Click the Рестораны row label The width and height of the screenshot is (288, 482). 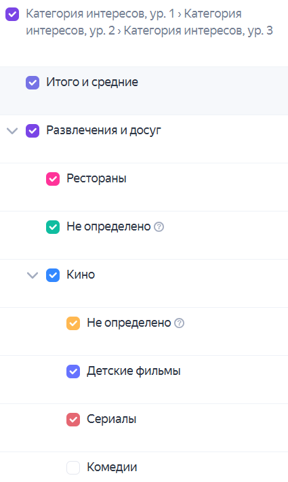pyautogui.click(x=96, y=178)
